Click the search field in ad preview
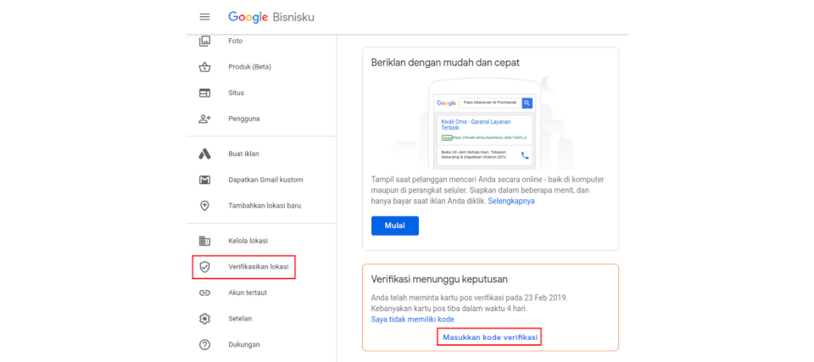 491,103
